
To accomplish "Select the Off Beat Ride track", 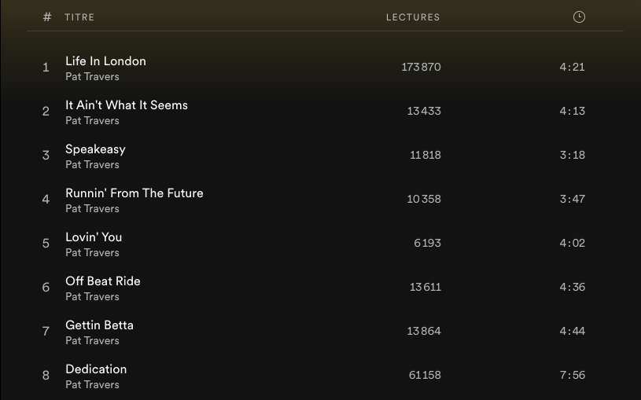I will pos(103,281).
